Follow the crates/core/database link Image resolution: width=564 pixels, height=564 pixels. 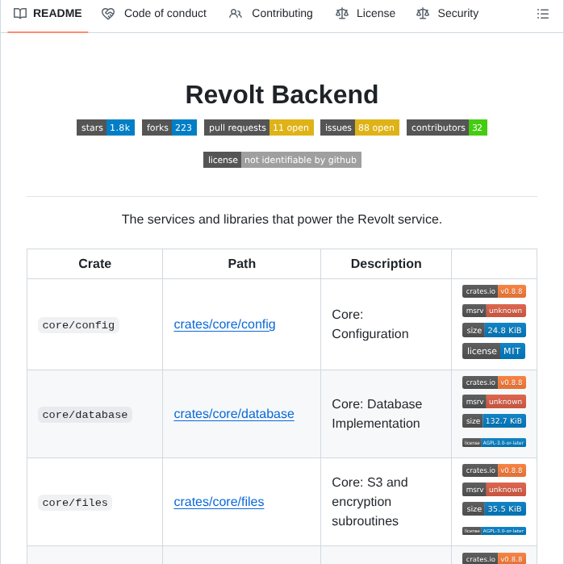tap(234, 414)
